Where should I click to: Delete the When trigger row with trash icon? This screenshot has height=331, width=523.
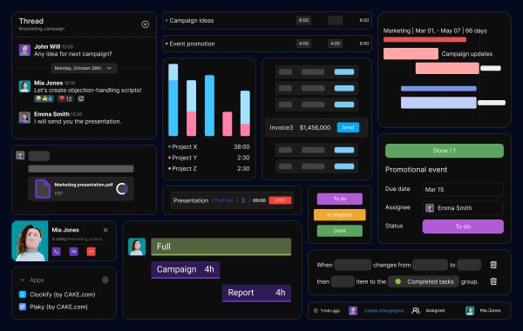click(x=493, y=265)
